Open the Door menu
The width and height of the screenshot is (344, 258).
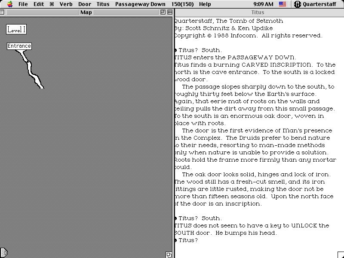click(85, 4)
